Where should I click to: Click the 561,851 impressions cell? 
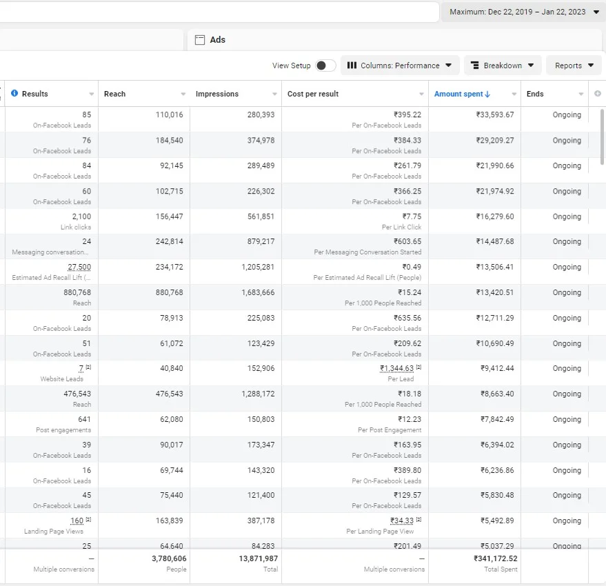261,216
